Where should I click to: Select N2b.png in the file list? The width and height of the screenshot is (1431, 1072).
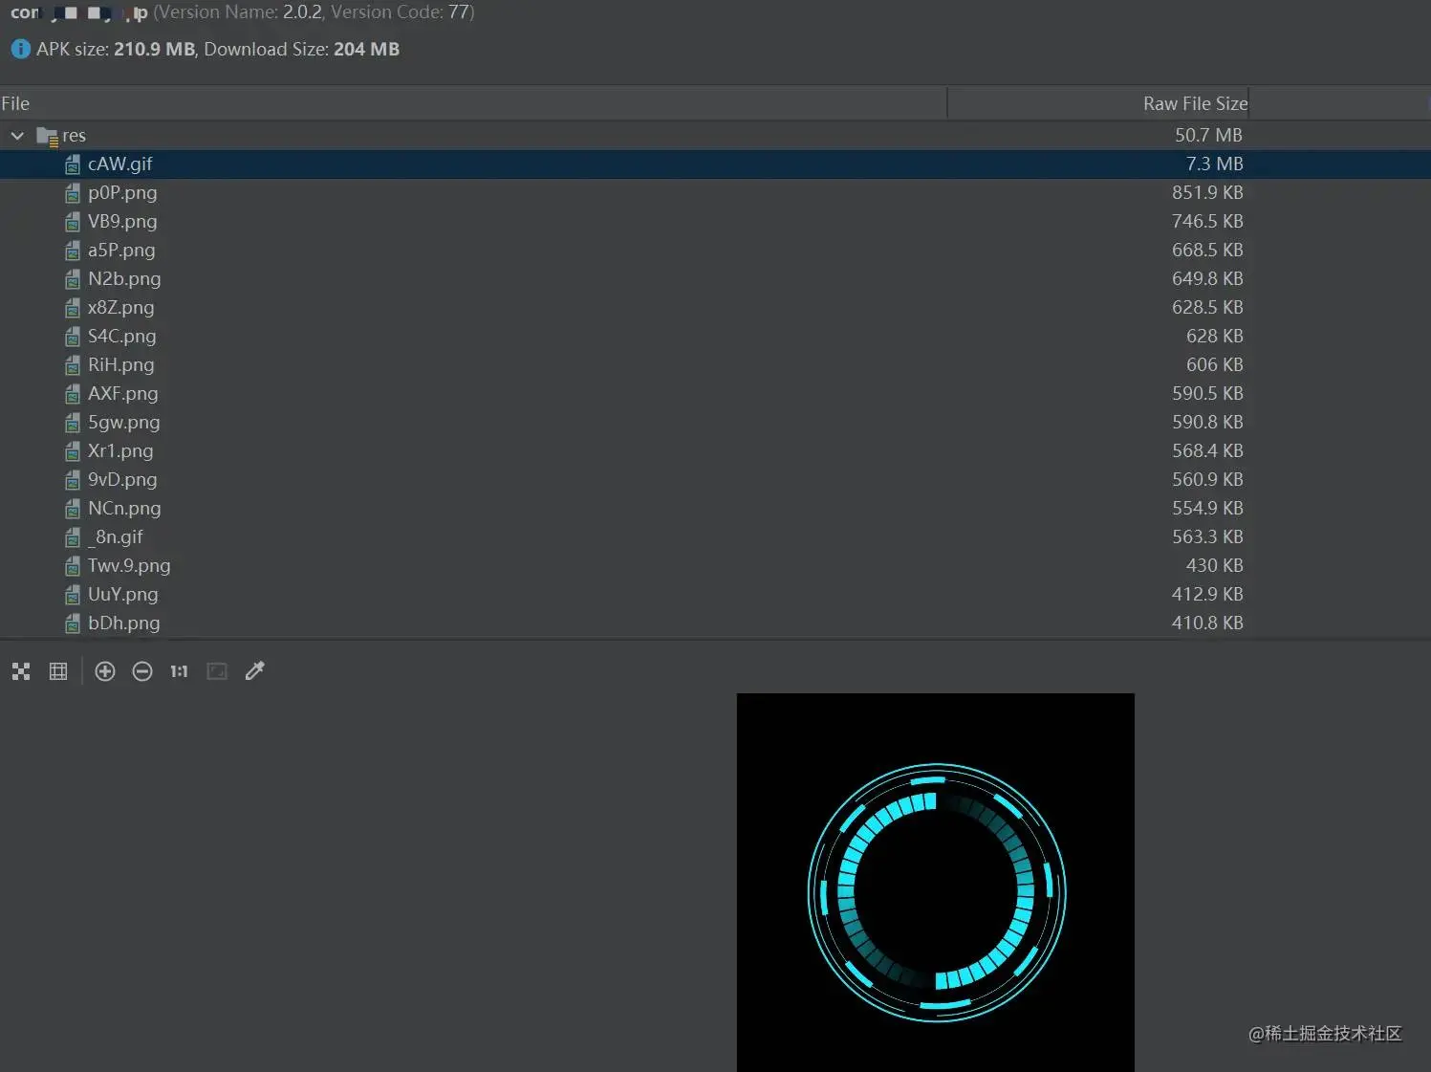(x=124, y=278)
